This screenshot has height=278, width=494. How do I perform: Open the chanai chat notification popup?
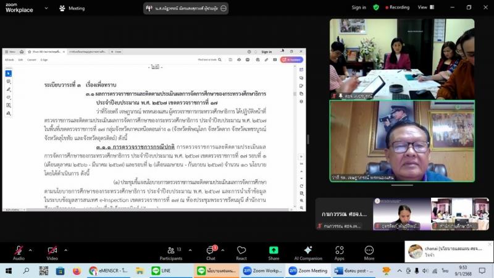pos(448,251)
